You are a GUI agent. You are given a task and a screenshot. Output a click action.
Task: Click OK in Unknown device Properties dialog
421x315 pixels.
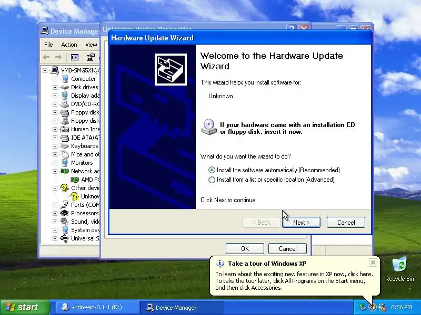click(x=245, y=248)
